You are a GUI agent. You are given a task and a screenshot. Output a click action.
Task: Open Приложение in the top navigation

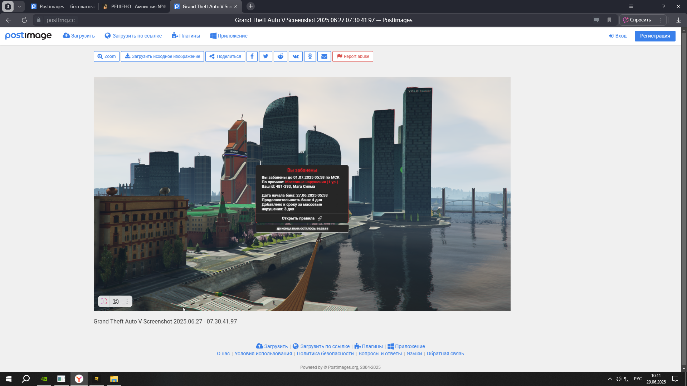229,36
